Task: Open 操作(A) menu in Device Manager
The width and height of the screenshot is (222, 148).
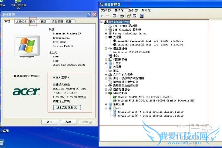Action: coord(120,10)
